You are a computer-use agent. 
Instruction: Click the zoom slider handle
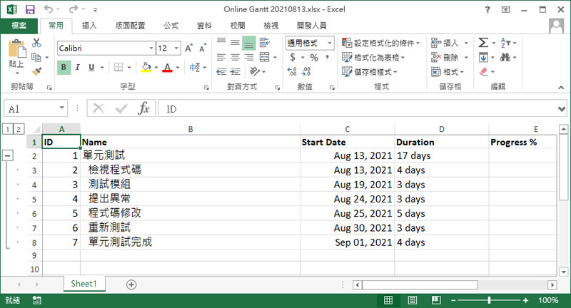pos(489,300)
